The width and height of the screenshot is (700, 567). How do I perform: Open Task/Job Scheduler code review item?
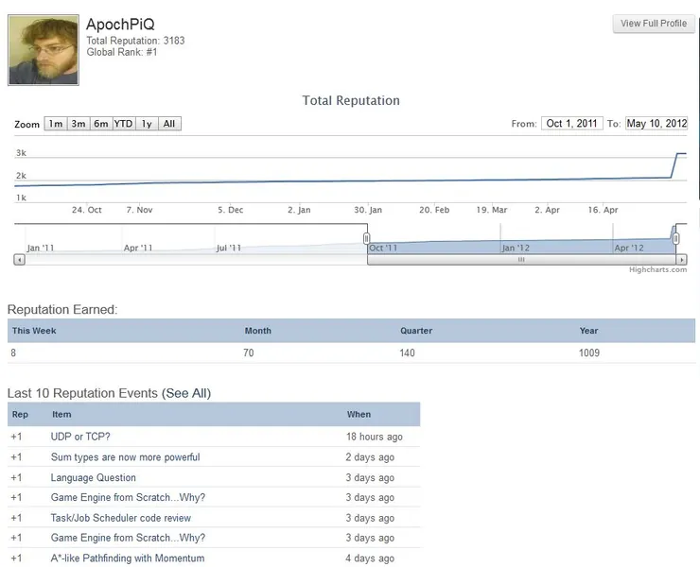point(120,518)
